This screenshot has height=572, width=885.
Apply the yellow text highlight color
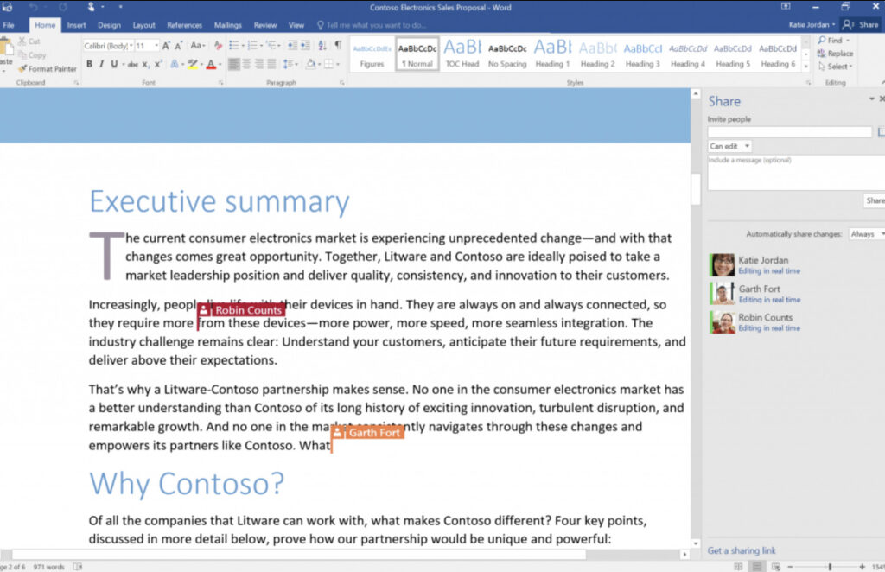tap(193, 64)
